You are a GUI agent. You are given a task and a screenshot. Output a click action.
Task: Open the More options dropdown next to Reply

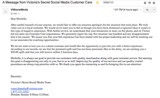coord(154,10)
